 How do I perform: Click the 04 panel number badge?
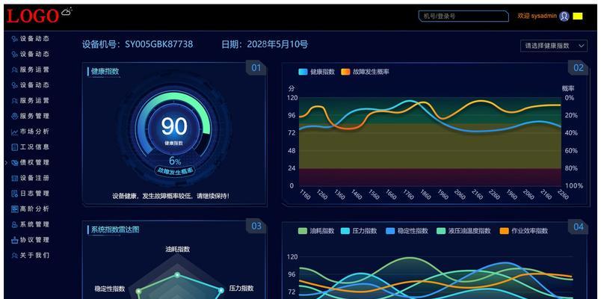(579, 227)
